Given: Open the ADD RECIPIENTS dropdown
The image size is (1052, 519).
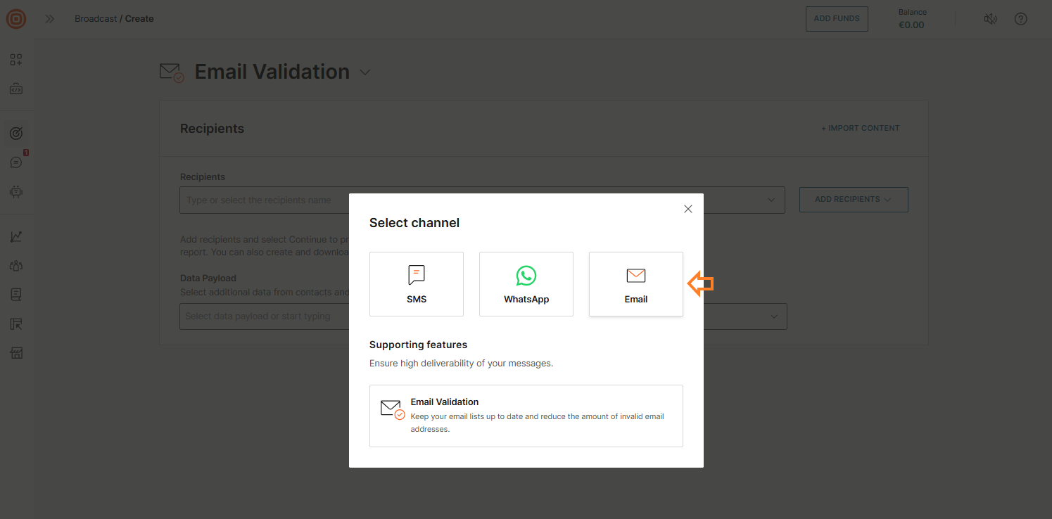Looking at the screenshot, I should coord(853,200).
